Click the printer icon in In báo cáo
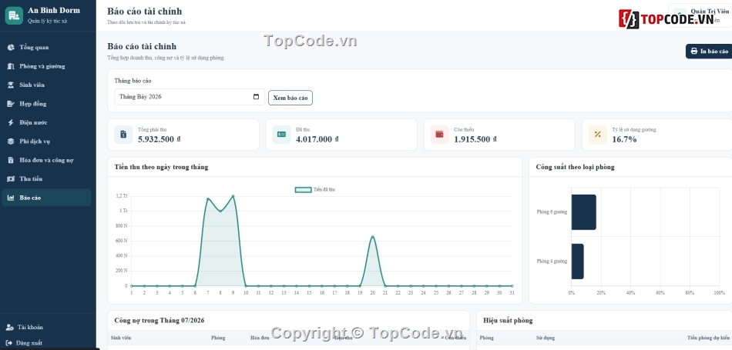The height and width of the screenshot is (350, 732). point(694,52)
